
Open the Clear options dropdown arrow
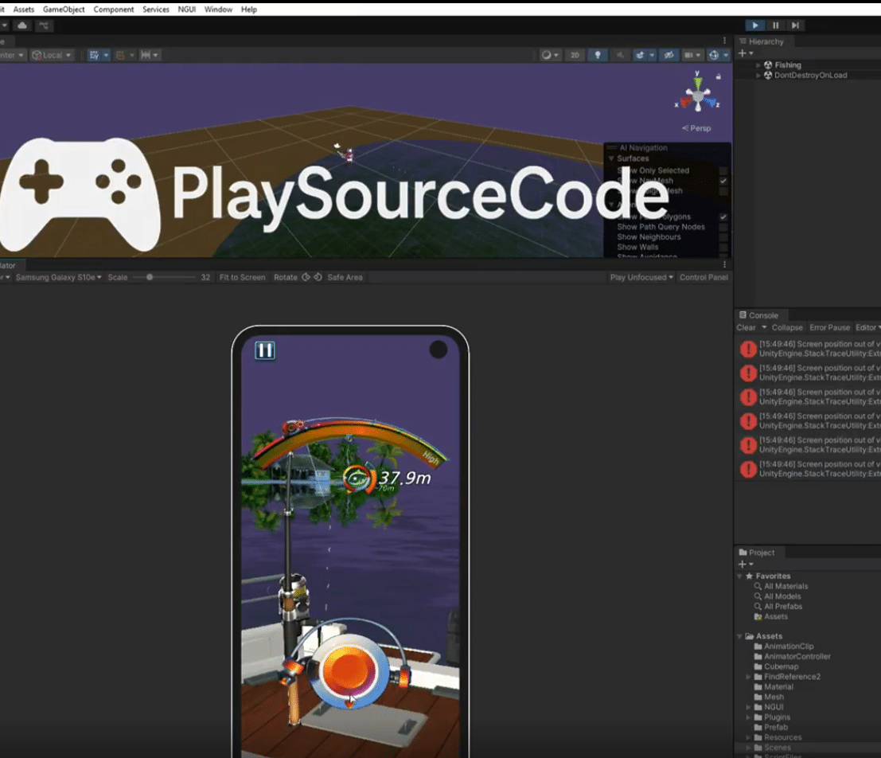coord(764,327)
